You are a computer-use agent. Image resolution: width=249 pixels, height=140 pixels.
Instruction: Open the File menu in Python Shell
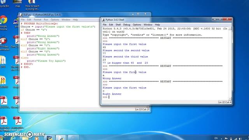pyautogui.click(x=105, y=25)
